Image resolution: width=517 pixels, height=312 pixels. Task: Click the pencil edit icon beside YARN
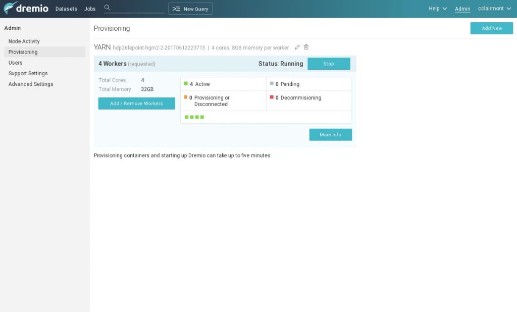pyautogui.click(x=297, y=47)
